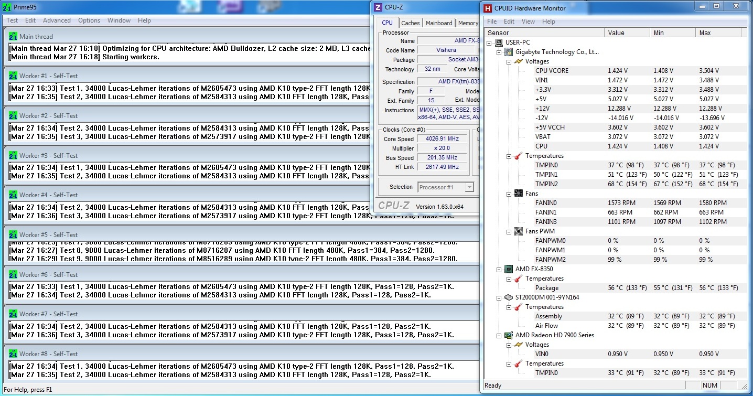Open the Window menu in Prime95
The height and width of the screenshot is (396, 753).
[119, 20]
